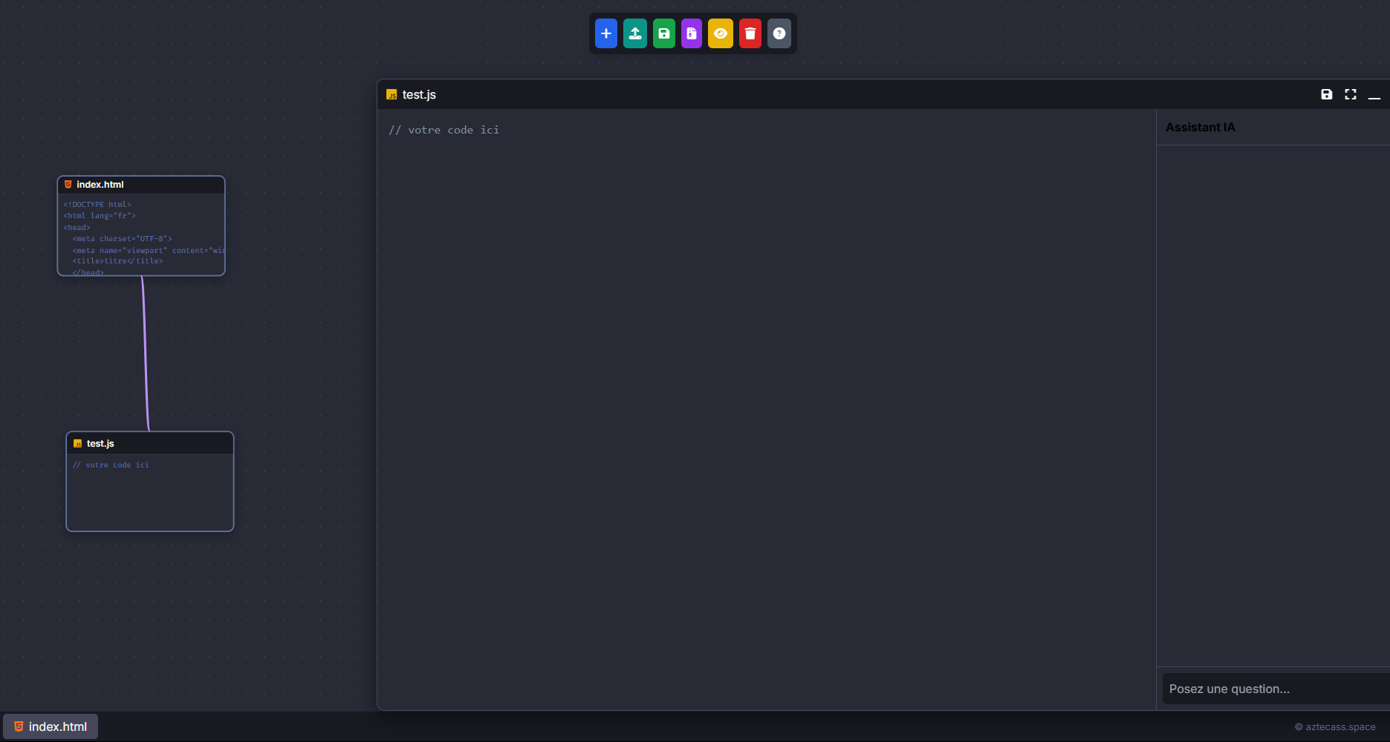Screen dimensions: 1390x742
Task: Save test.js using the editor save icon
Action: point(1326,94)
